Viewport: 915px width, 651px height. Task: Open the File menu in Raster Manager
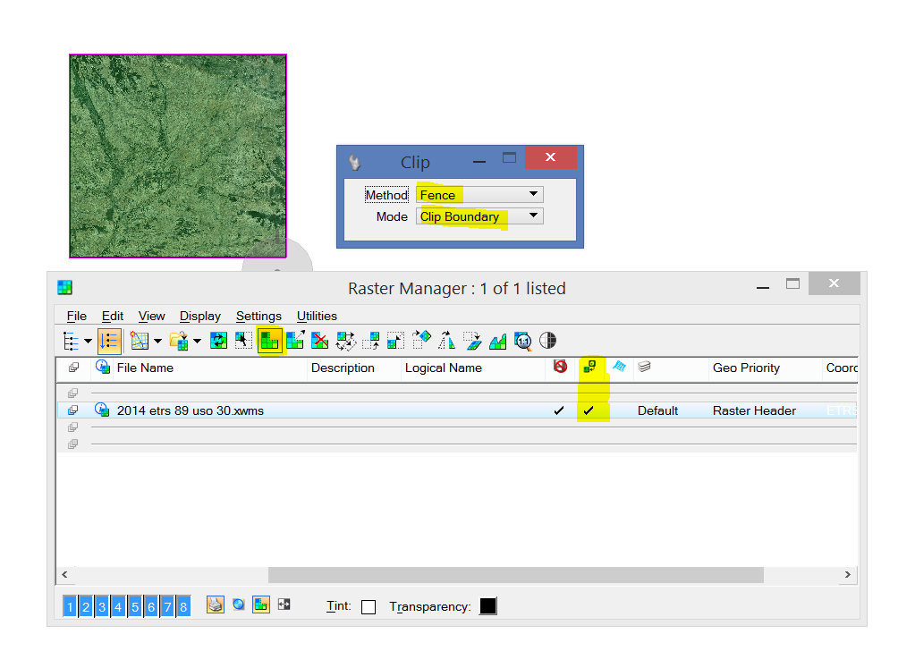coord(76,317)
